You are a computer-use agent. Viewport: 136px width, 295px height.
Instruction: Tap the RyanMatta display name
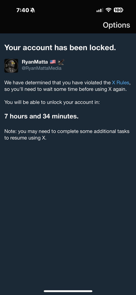35,62
